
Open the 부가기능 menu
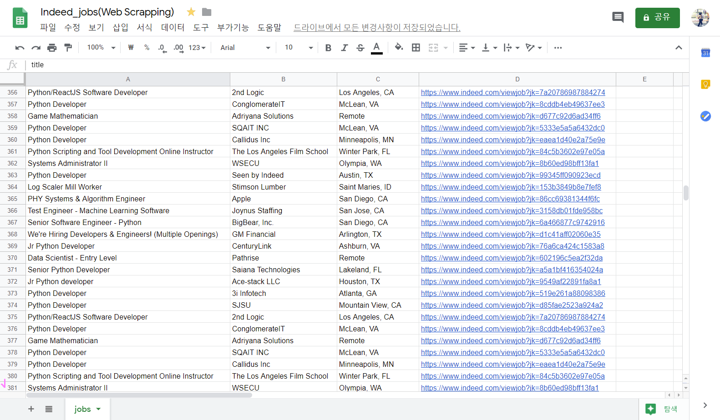pos(233,27)
